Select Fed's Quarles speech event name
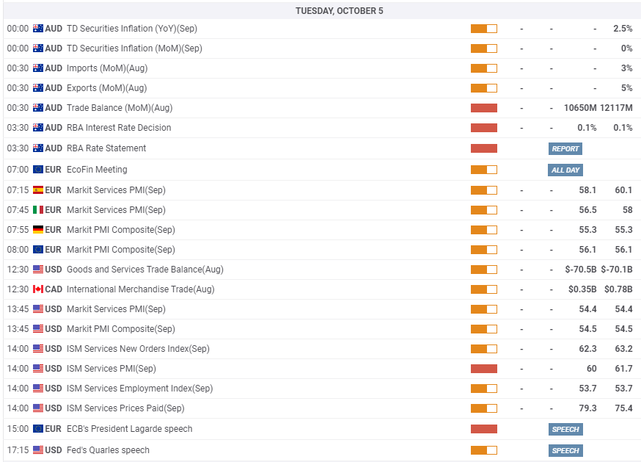The height and width of the screenshot is (462, 641). tap(109, 450)
